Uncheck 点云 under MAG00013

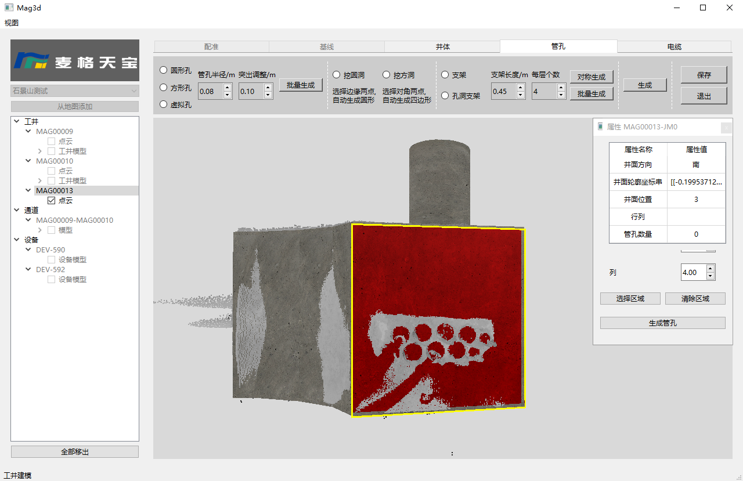click(x=52, y=201)
